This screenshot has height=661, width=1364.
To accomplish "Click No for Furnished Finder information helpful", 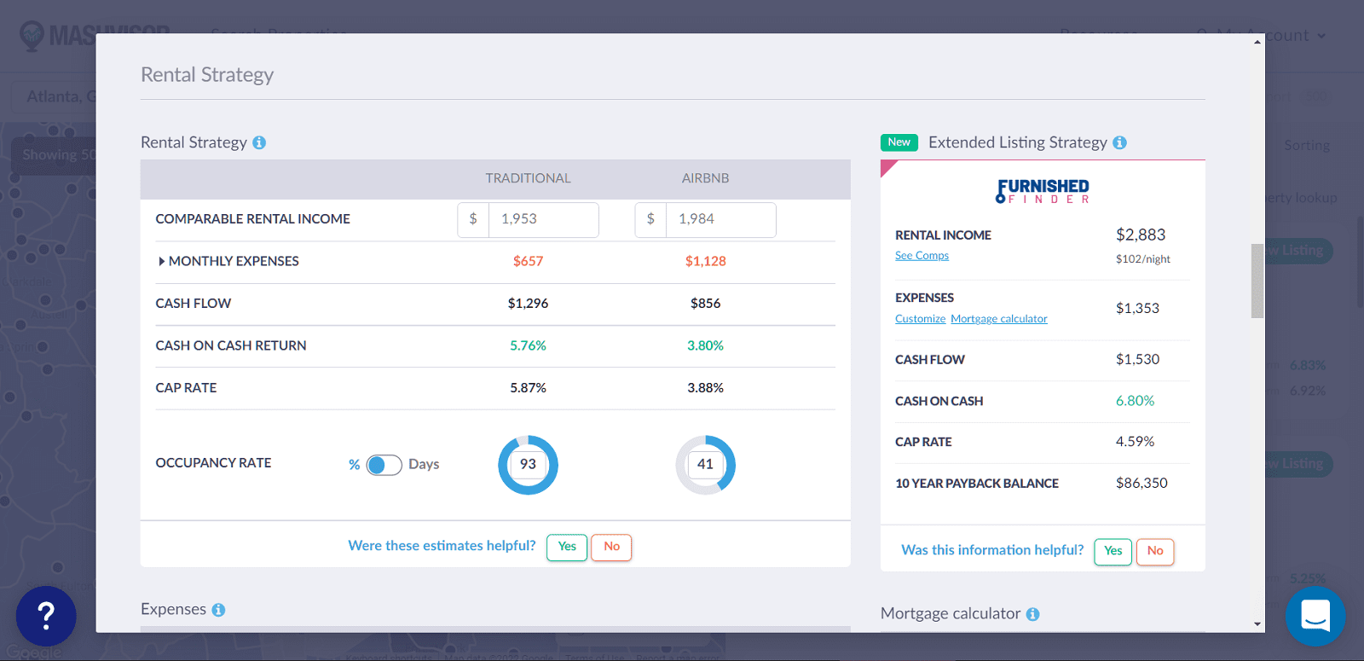I will [x=1155, y=551].
